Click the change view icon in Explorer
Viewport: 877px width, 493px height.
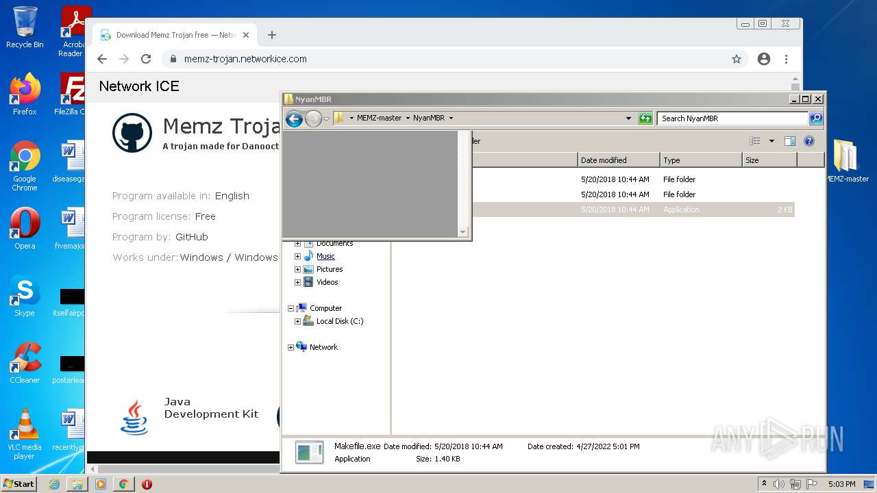(755, 141)
